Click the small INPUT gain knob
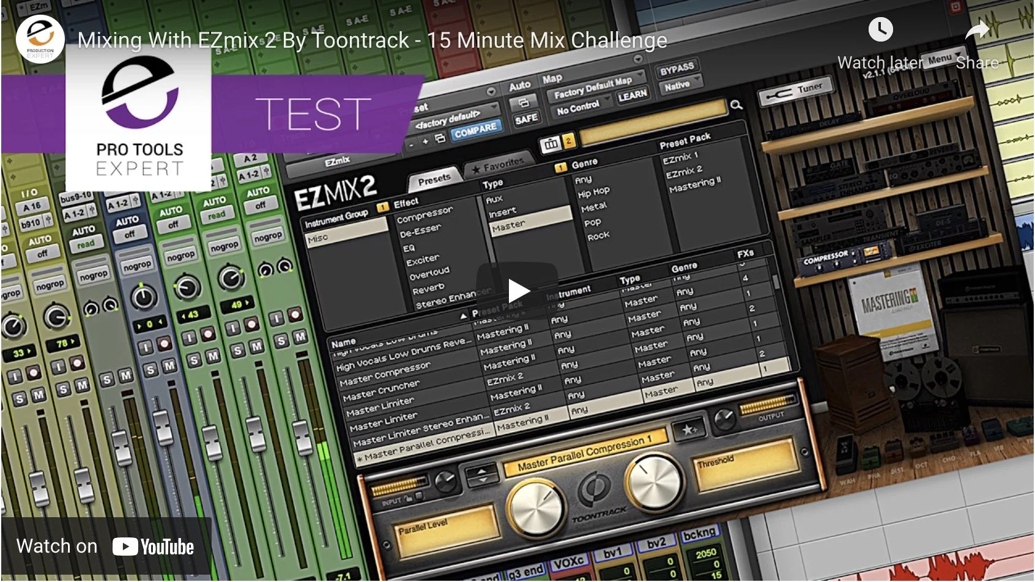This screenshot has width=1035, height=582. [447, 482]
